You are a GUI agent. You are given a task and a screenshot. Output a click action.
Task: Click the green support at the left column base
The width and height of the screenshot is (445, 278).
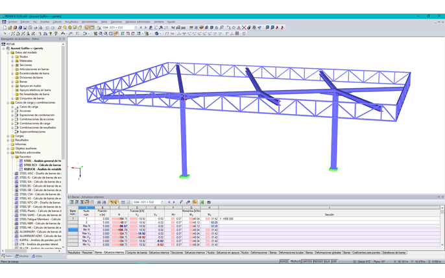pos(184,176)
